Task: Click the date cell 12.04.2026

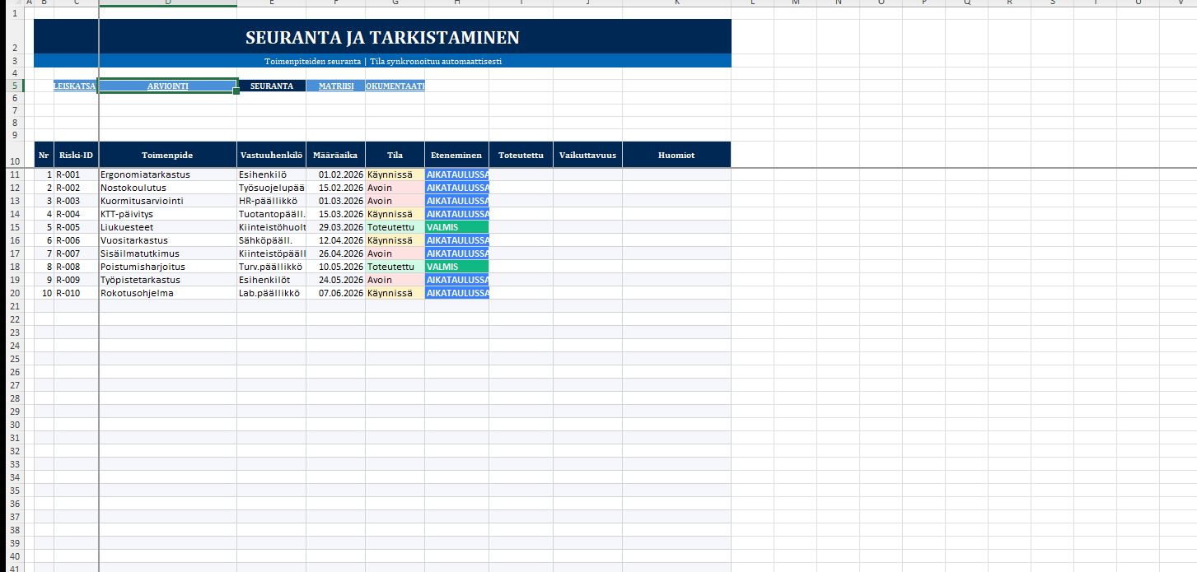Action: (x=335, y=240)
